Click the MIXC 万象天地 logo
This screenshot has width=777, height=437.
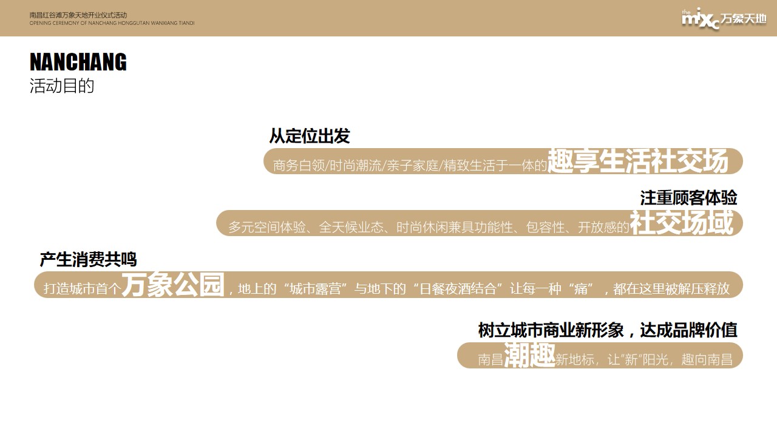[724, 19]
